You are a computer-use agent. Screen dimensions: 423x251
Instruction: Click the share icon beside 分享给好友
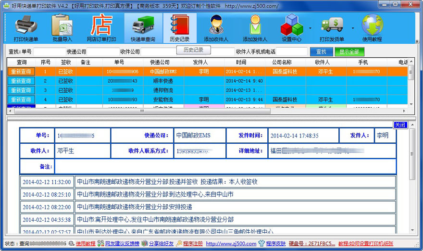[x=145, y=243]
